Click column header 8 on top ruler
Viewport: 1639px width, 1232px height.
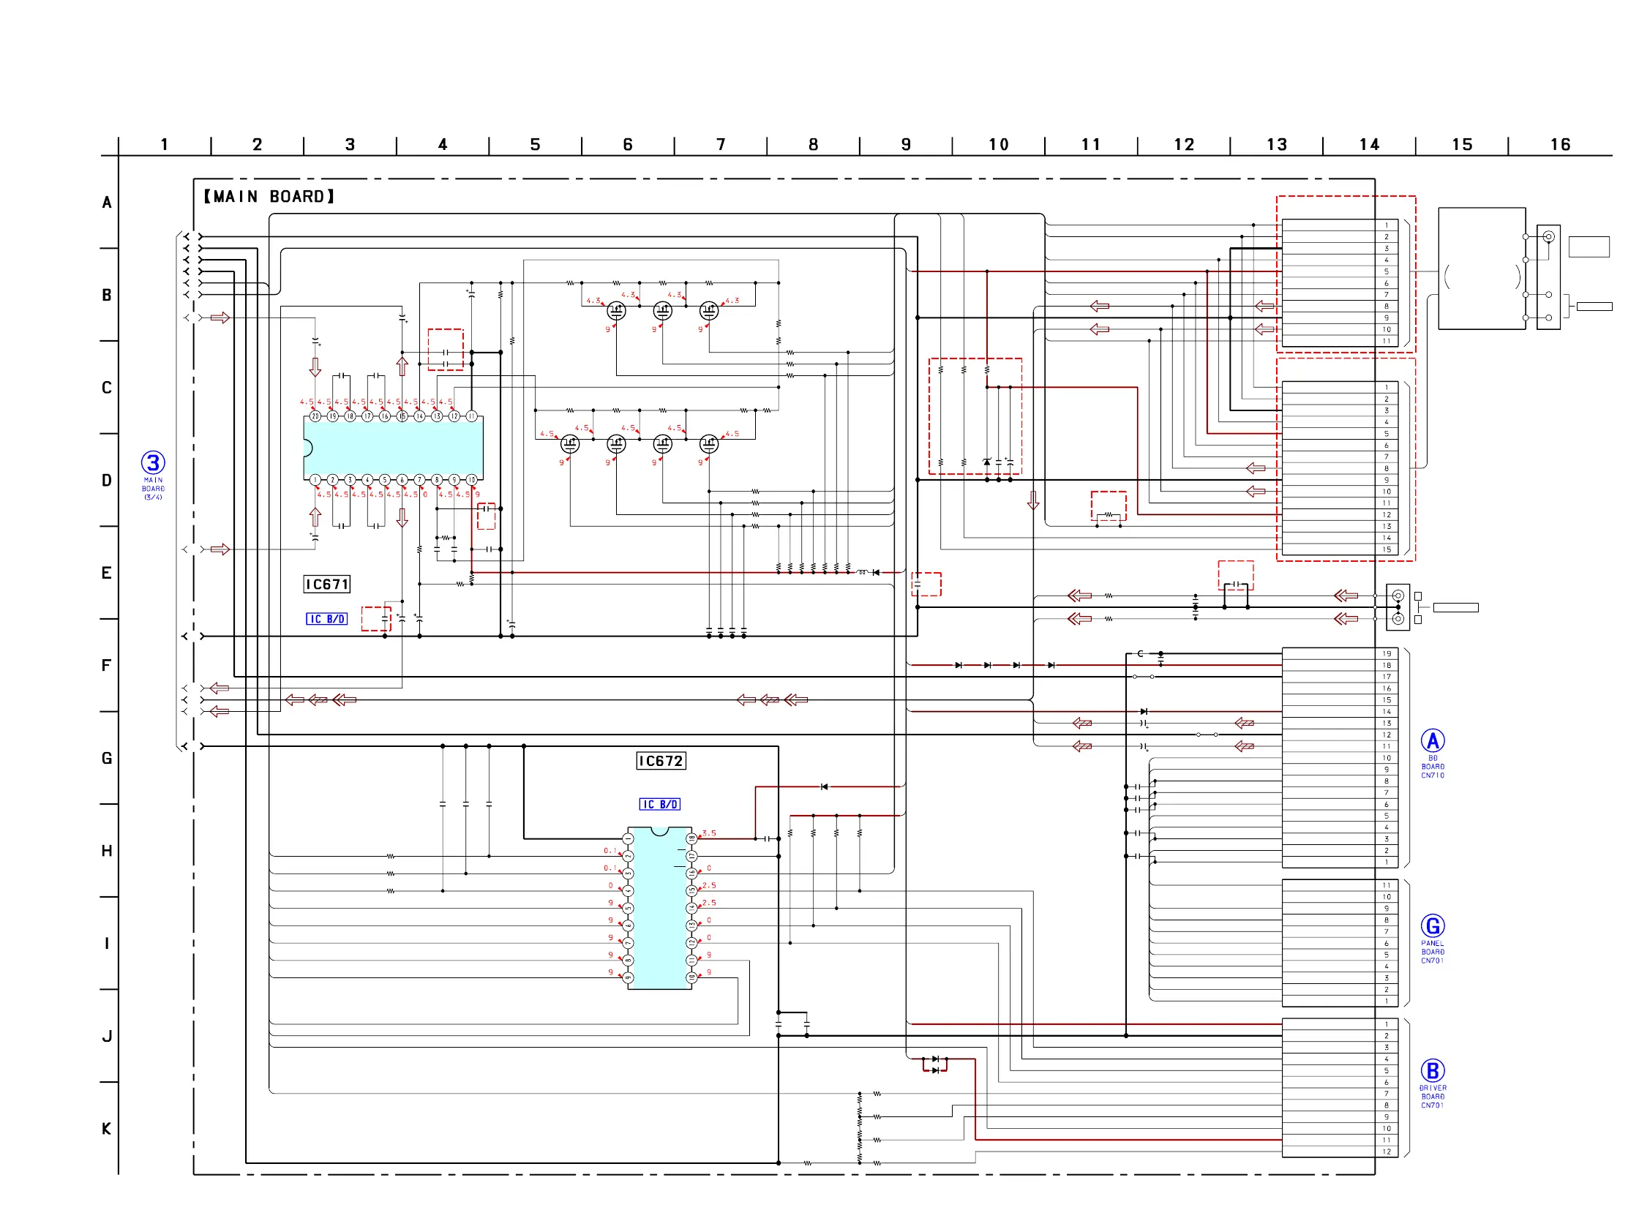(813, 144)
